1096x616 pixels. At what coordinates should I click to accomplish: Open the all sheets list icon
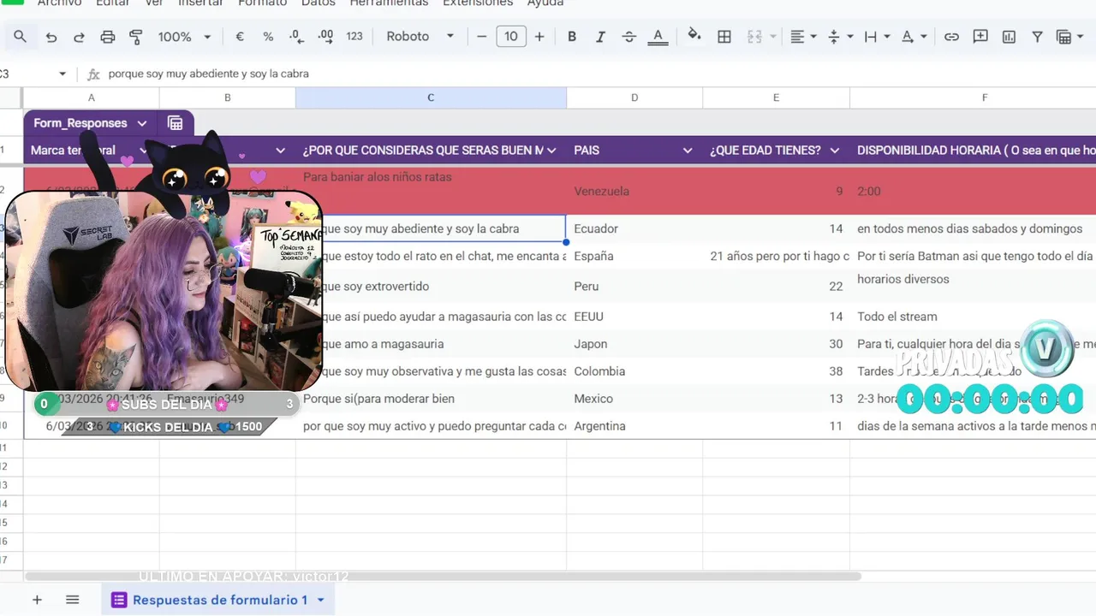pyautogui.click(x=72, y=600)
